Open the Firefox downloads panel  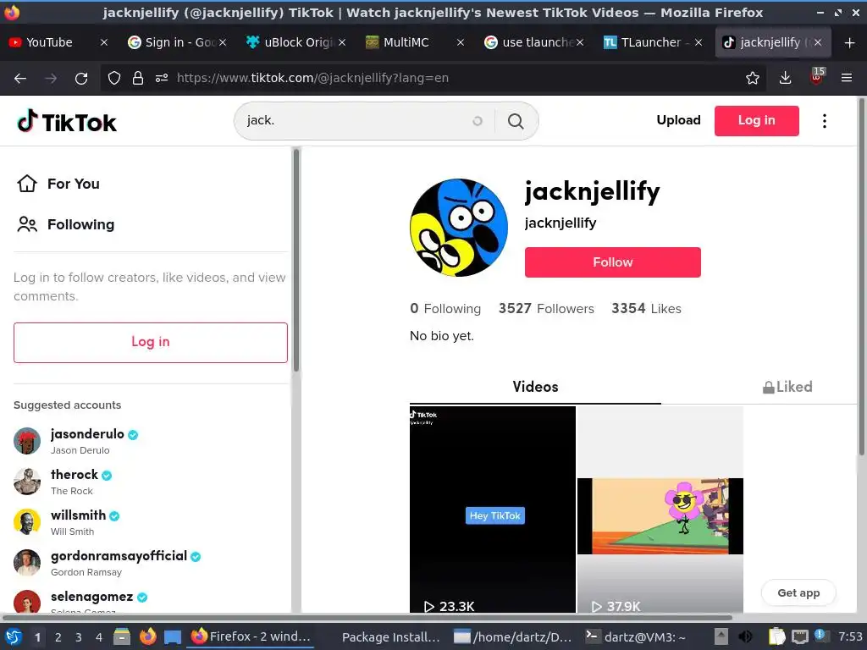[x=785, y=79]
